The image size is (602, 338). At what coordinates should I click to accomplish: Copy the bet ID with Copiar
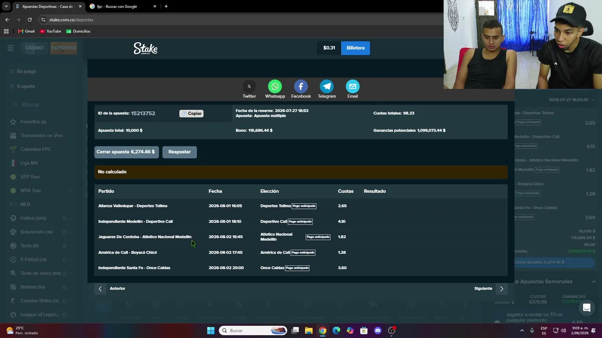tap(191, 114)
